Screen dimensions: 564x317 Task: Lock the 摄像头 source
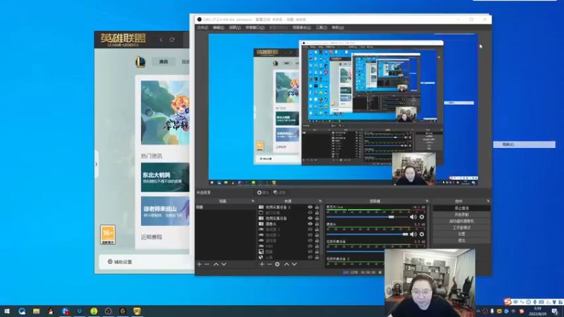(317, 223)
